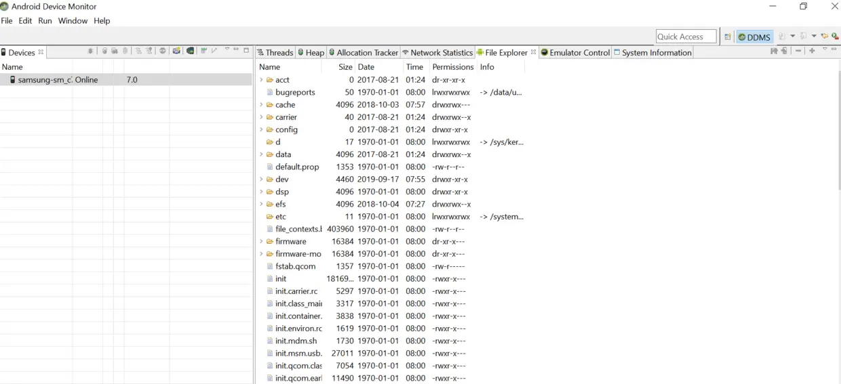This screenshot has width=841, height=384.
Task: Click the Update Heap icon in Devices toolbar
Action: point(104,51)
